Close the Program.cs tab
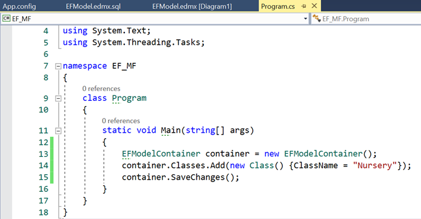Image resolution: width=421 pixels, height=219 pixels. click(314, 6)
